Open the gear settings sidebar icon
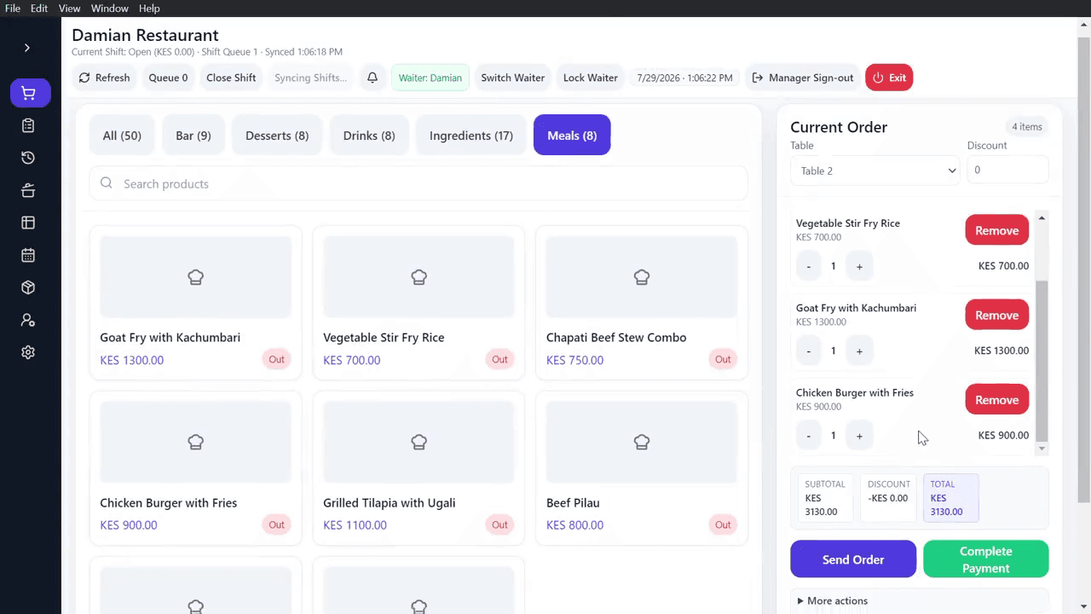The width and height of the screenshot is (1091, 614). (28, 352)
